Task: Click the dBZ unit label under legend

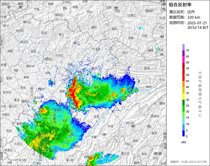Action: pyautogui.click(x=183, y=142)
